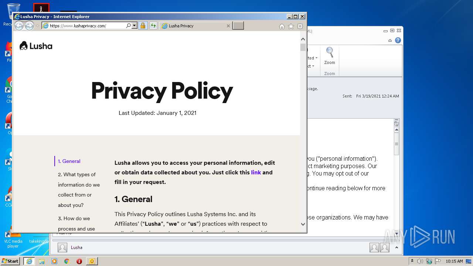473x266 pixels.
Task: Click the Internet Explorer back arrow
Action: pos(19,25)
